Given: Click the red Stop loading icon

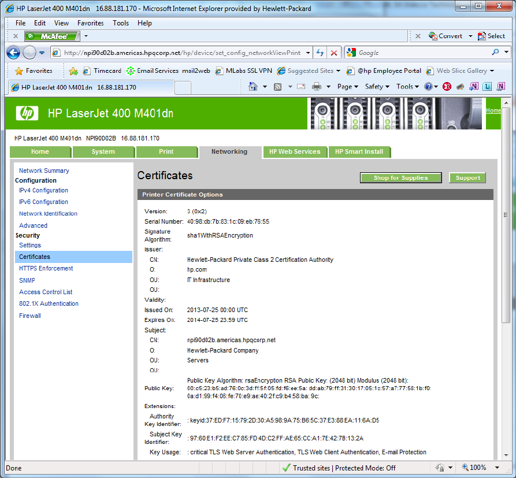Looking at the screenshot, I should tap(333, 53).
